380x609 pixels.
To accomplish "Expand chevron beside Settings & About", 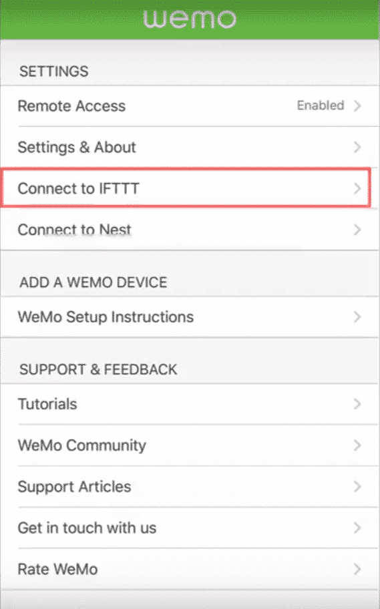I will [357, 147].
